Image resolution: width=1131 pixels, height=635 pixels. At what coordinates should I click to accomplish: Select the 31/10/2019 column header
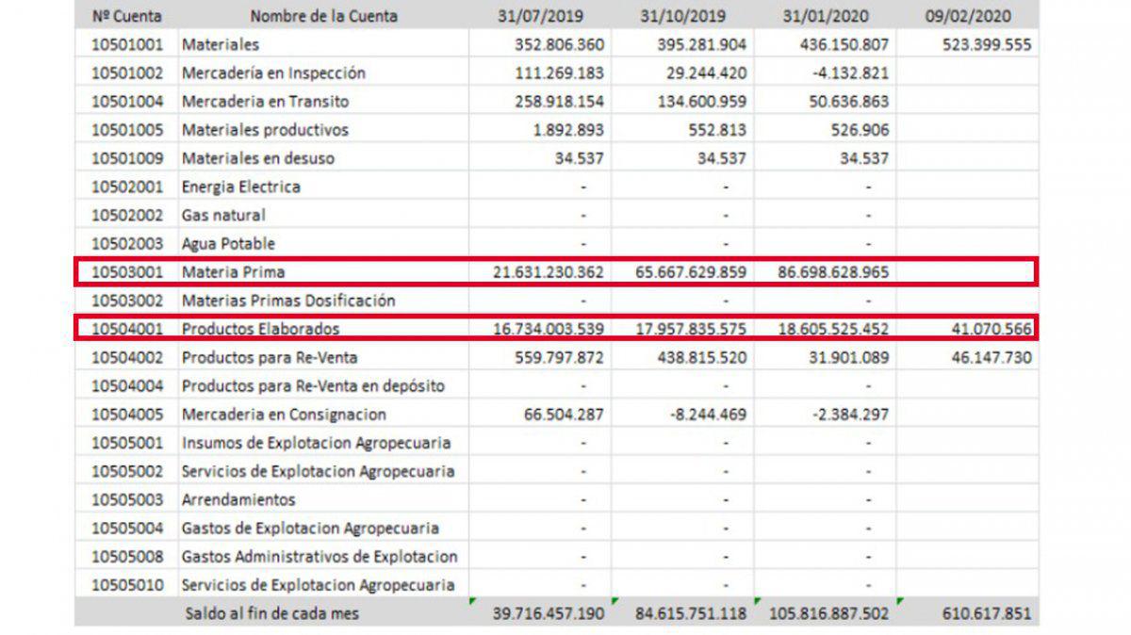tap(683, 15)
